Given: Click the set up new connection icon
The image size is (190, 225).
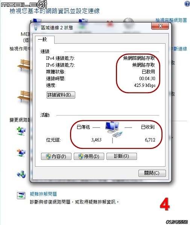Looking at the screenshot, I should point(21,131).
